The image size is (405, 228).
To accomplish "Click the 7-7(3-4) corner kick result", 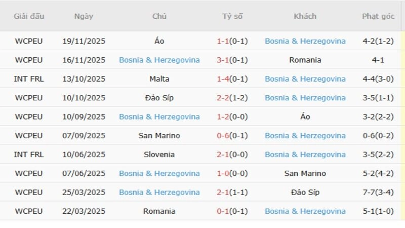I will click(x=378, y=193).
